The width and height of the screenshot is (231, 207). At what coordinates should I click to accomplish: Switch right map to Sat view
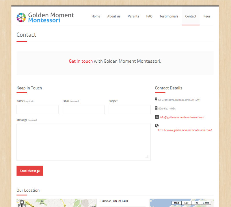point(186,203)
